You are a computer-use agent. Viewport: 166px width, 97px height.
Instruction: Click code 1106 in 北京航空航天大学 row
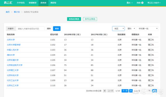(53, 65)
